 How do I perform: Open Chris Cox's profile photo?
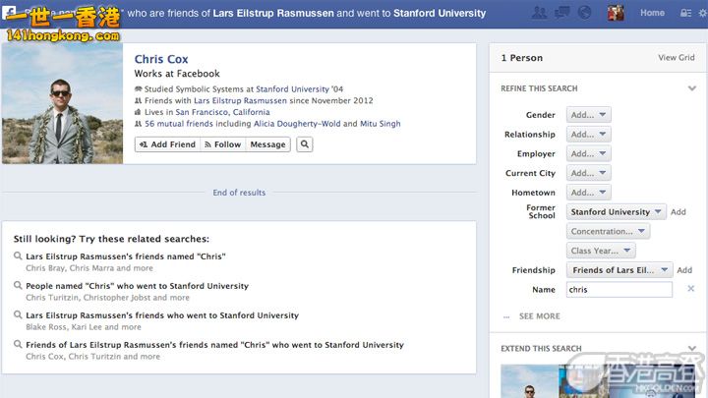pos(62,103)
